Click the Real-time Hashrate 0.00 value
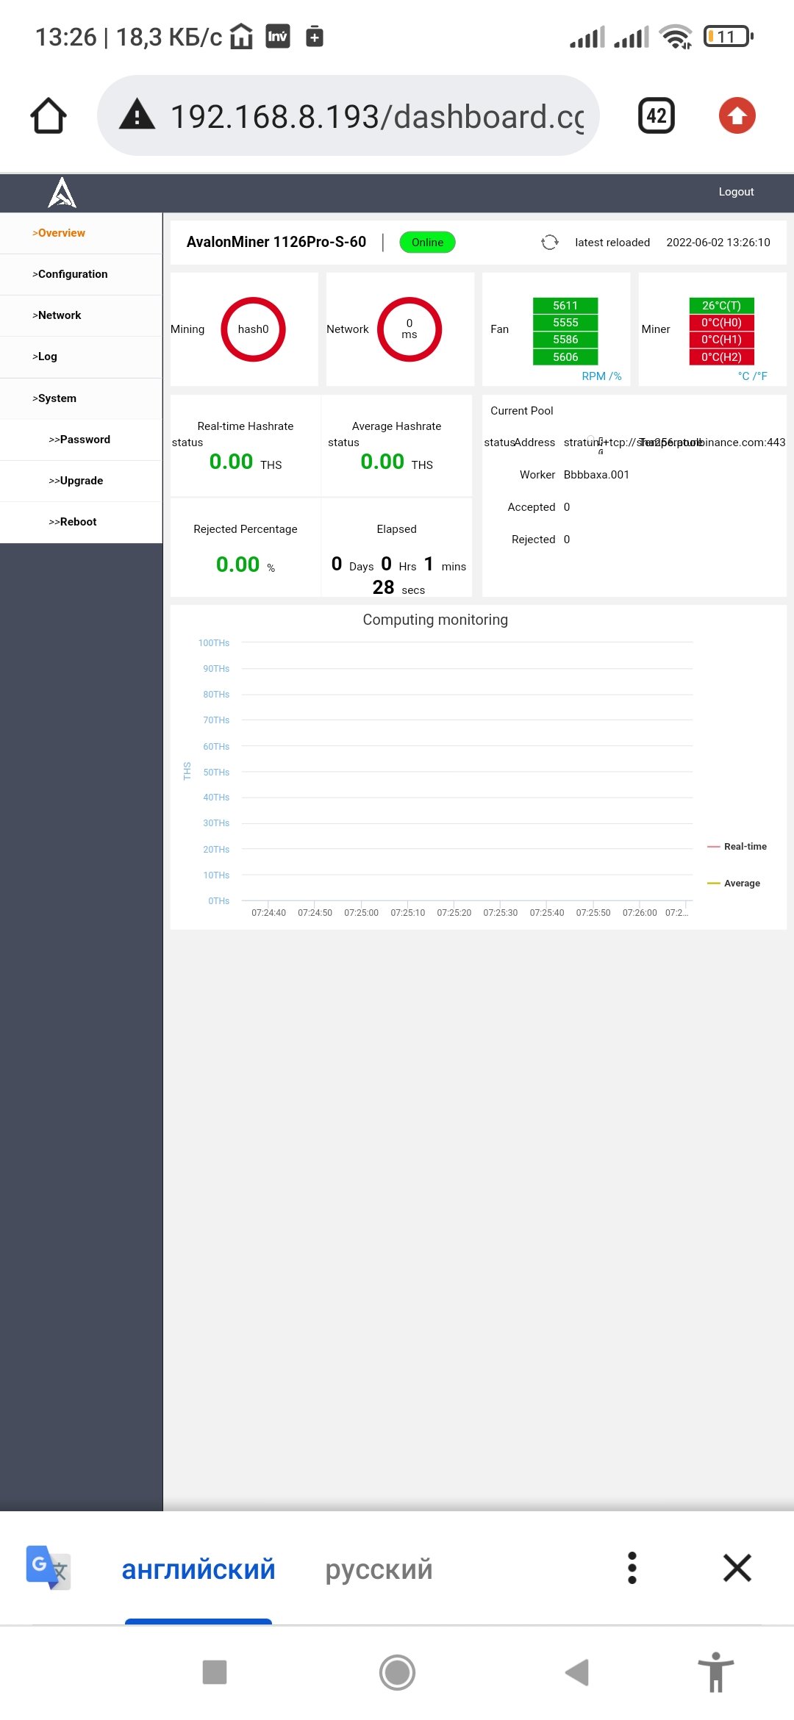The width and height of the screenshot is (794, 1720). coord(231,462)
